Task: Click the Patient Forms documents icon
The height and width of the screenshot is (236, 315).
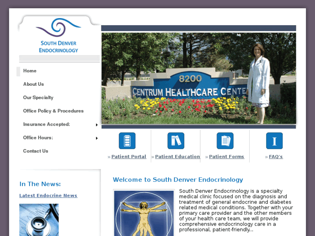Action: pos(225,141)
